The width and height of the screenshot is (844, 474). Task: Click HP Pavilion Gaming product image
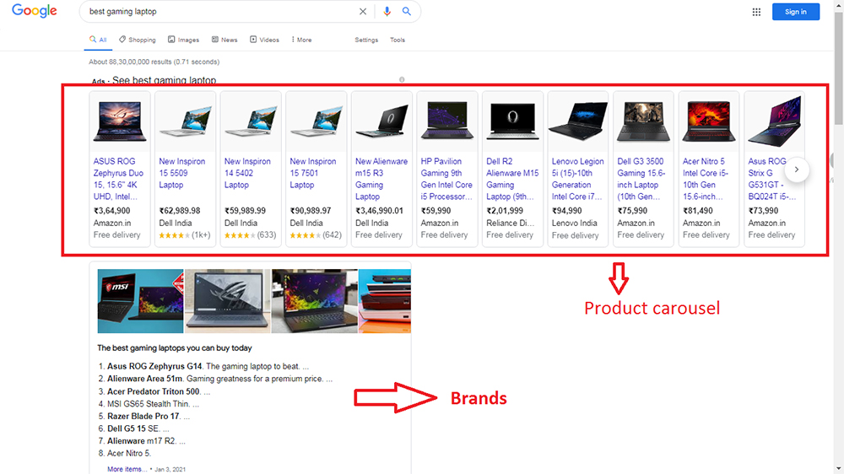(x=447, y=121)
